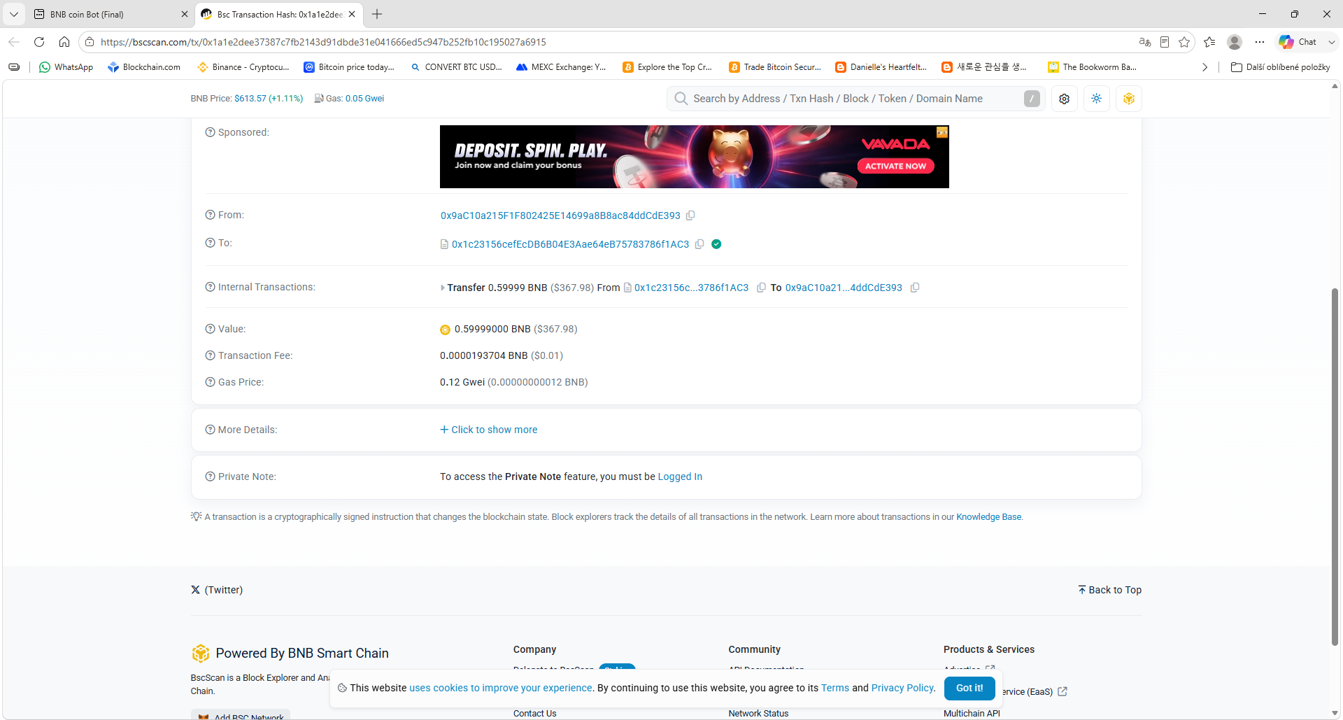Close the Bsc Transaction Hash tab

coord(352,14)
